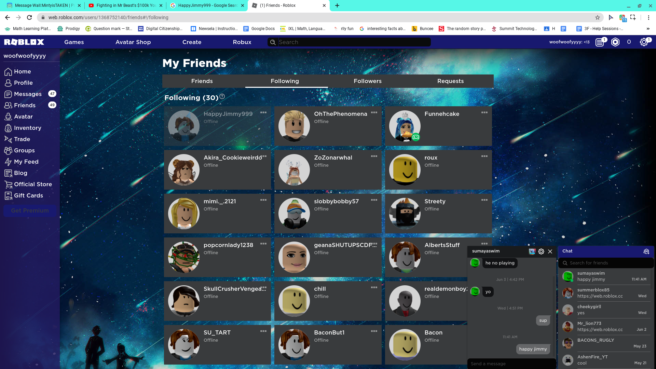The image size is (656, 369).
Task: Open notifications stream icon in header
Action: (x=600, y=42)
